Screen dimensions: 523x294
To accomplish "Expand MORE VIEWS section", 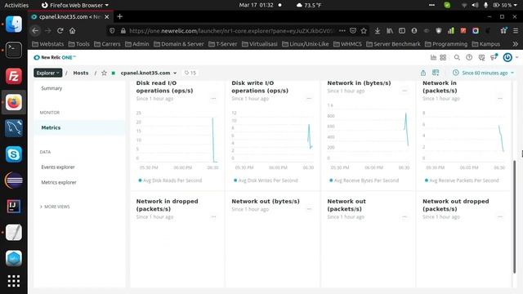I will [55, 207].
